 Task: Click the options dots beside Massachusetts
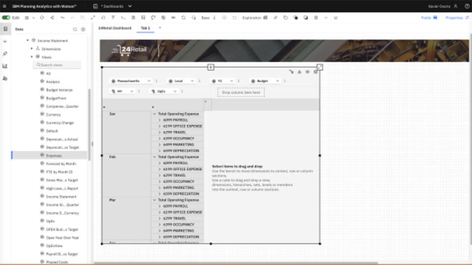(156, 81)
